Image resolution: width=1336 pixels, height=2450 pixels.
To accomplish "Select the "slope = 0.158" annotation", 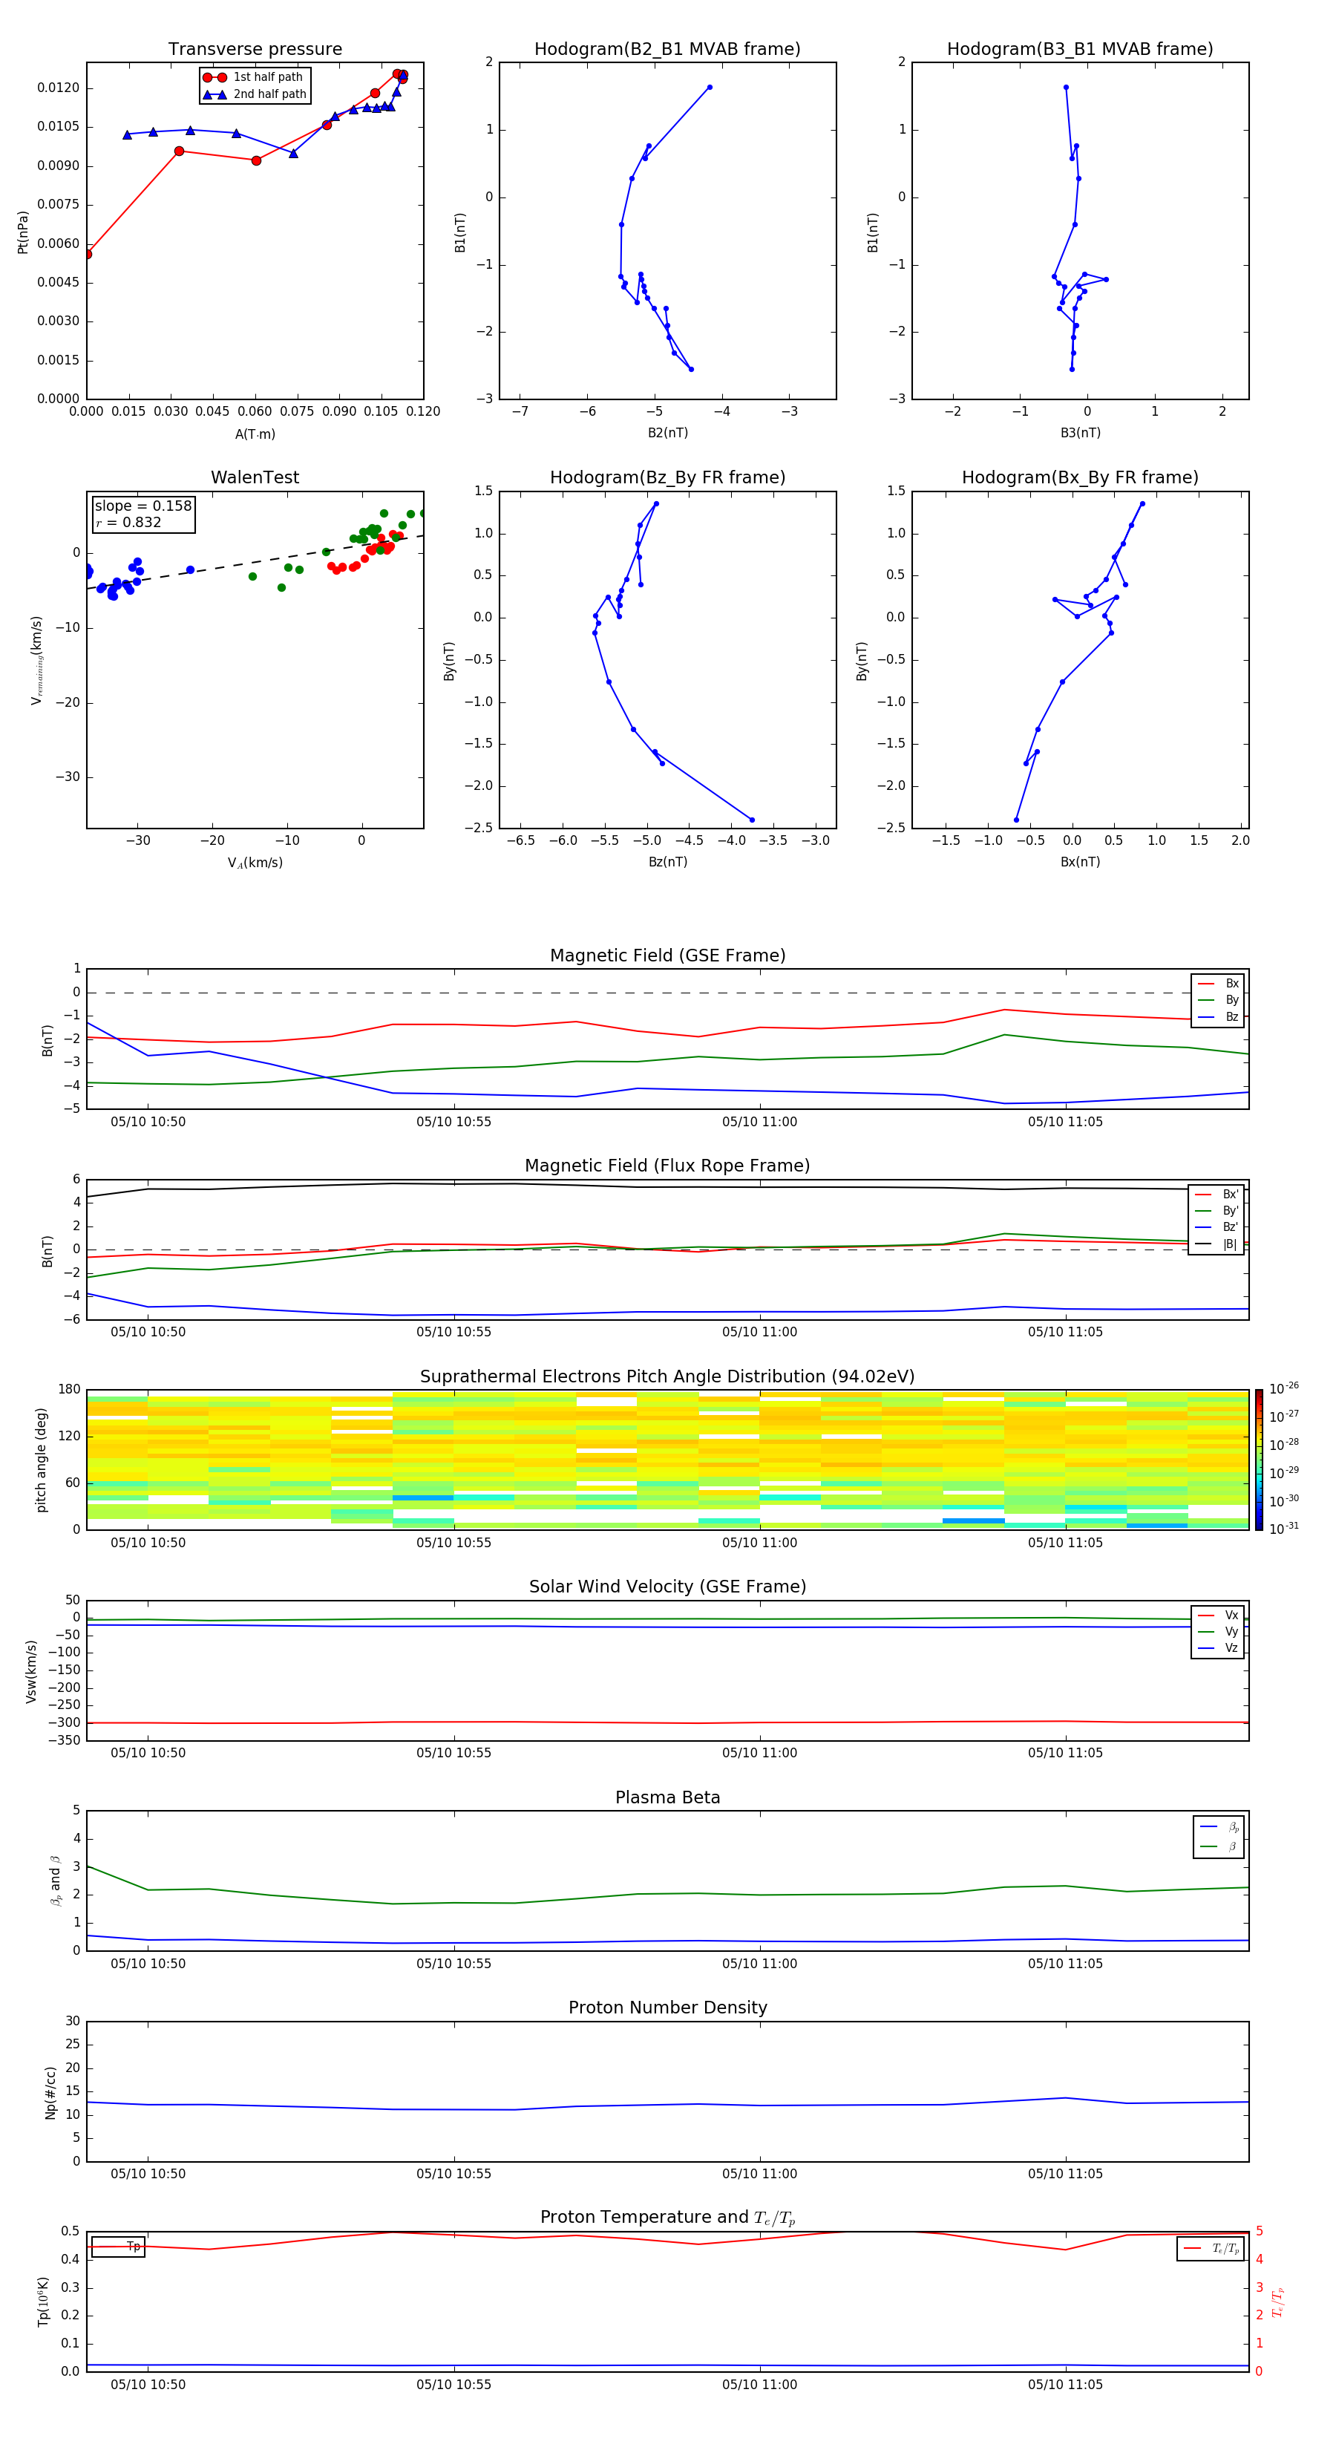I will pos(143,506).
